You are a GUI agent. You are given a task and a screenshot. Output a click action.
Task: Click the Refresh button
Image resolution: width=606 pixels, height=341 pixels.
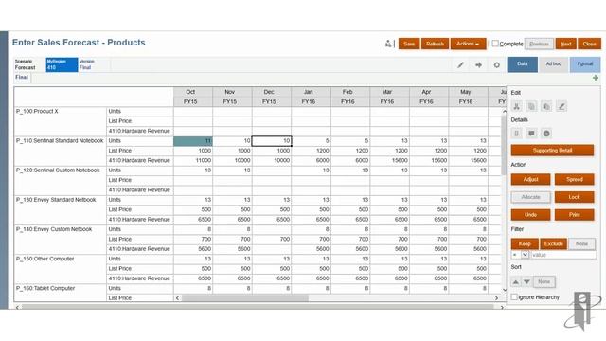[x=435, y=44]
